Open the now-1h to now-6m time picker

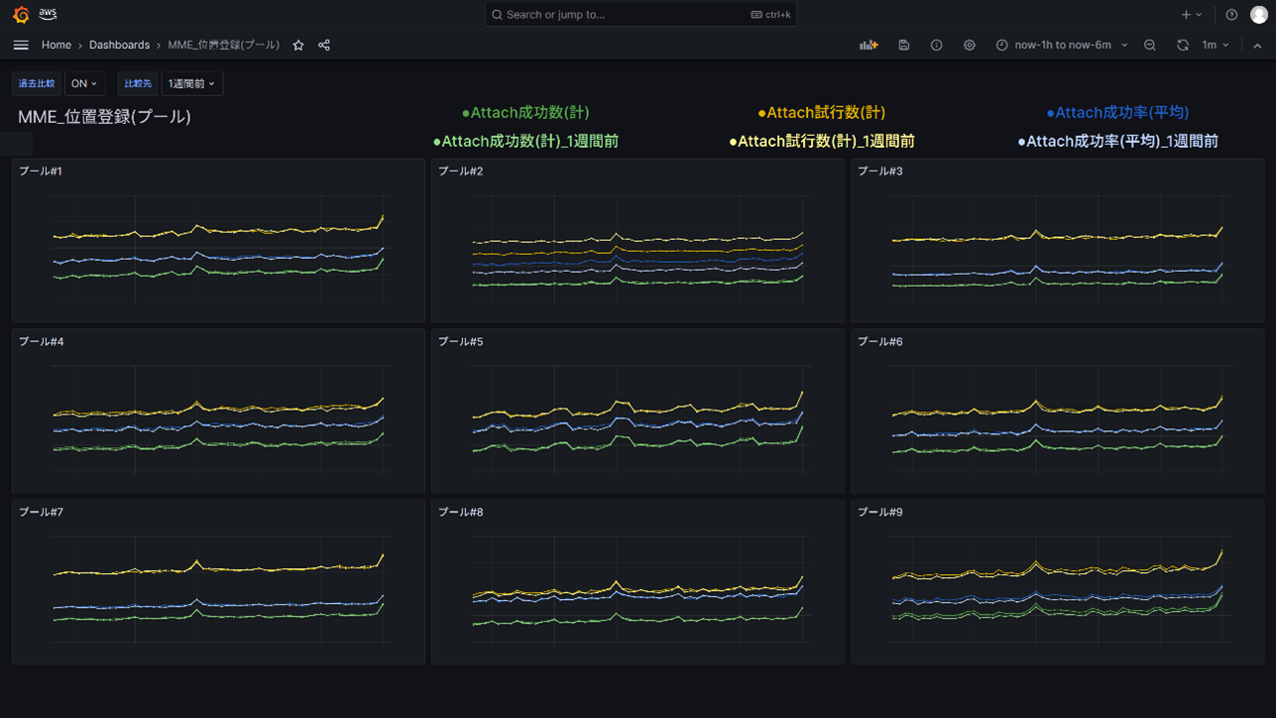[1062, 46]
